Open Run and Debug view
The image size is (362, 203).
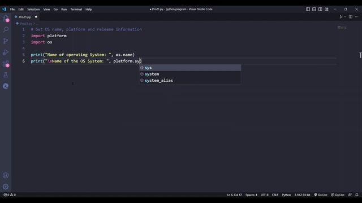[x=6, y=52]
